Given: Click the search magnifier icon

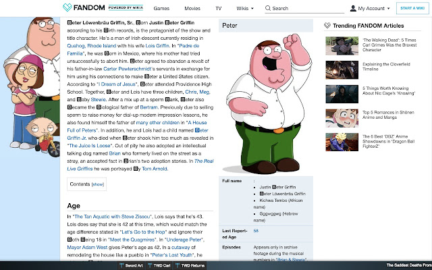Looking at the screenshot, I should 268,8.
